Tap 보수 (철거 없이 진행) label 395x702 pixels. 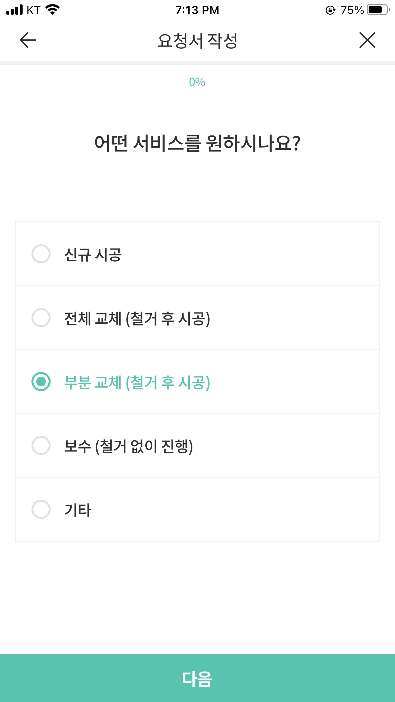[x=128, y=446]
